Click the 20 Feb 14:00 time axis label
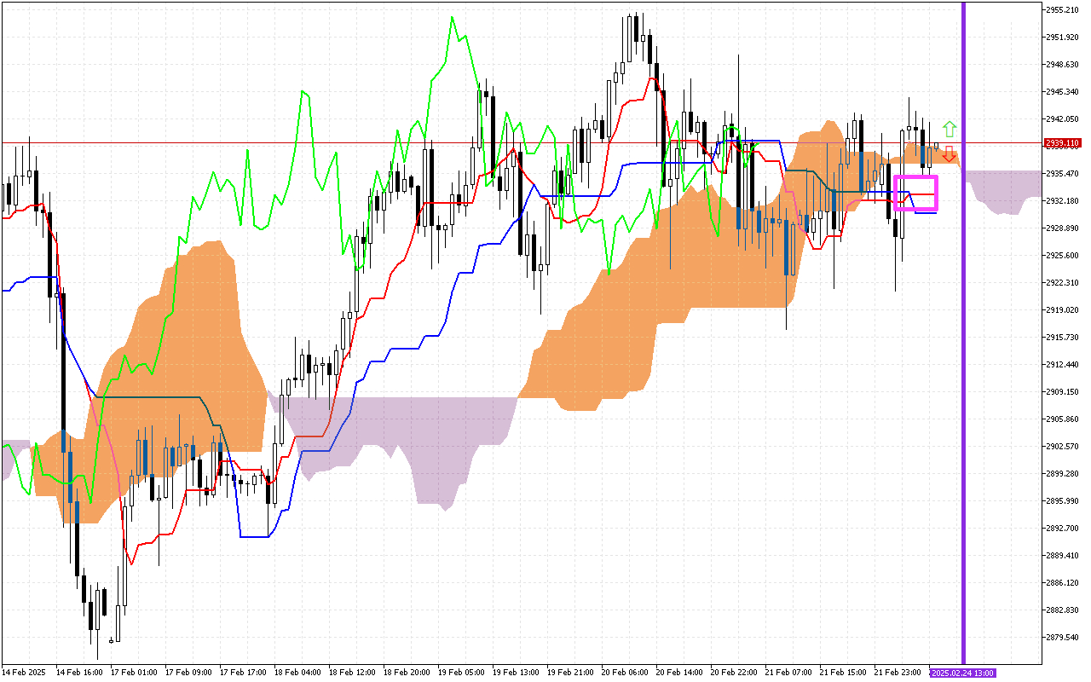The width and height of the screenshot is (1091, 682). 681,673
